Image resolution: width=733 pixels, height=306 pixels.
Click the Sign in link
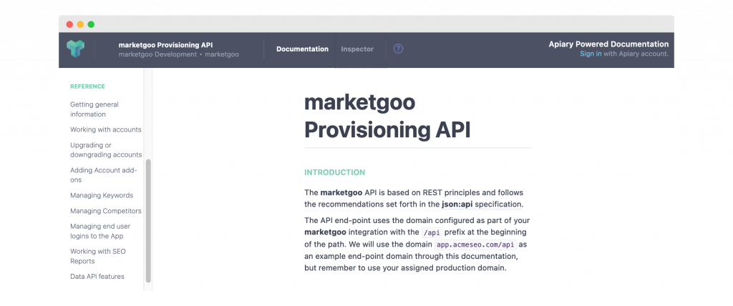[591, 54]
